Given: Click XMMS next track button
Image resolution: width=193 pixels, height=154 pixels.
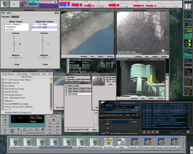Looking at the screenshot, I should pos(116,115).
